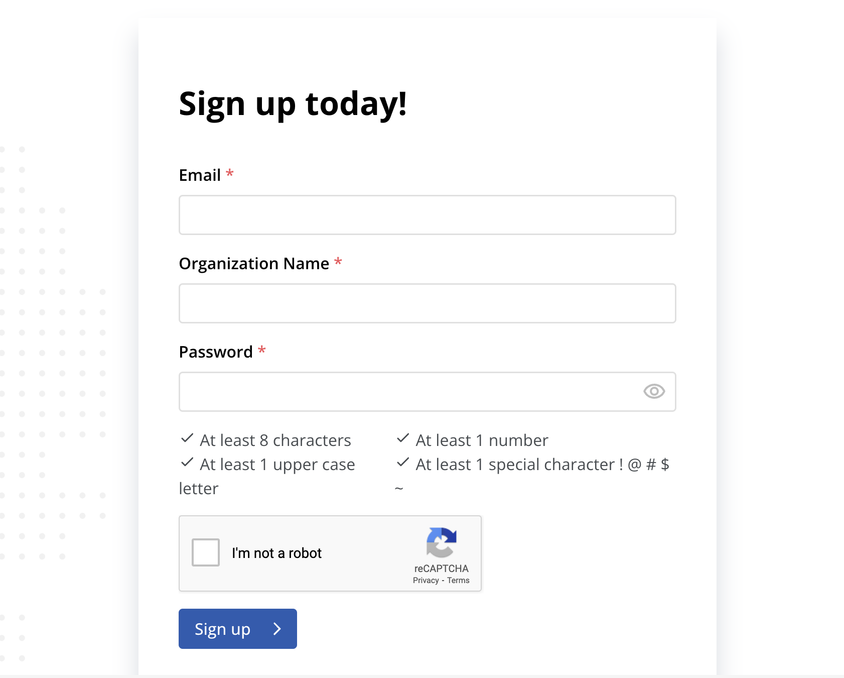Screen dimensions: 844x678
Task: Show password using the eye icon
Action: [654, 392]
